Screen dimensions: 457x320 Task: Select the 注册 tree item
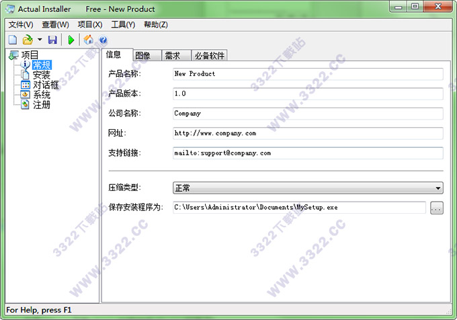point(42,105)
